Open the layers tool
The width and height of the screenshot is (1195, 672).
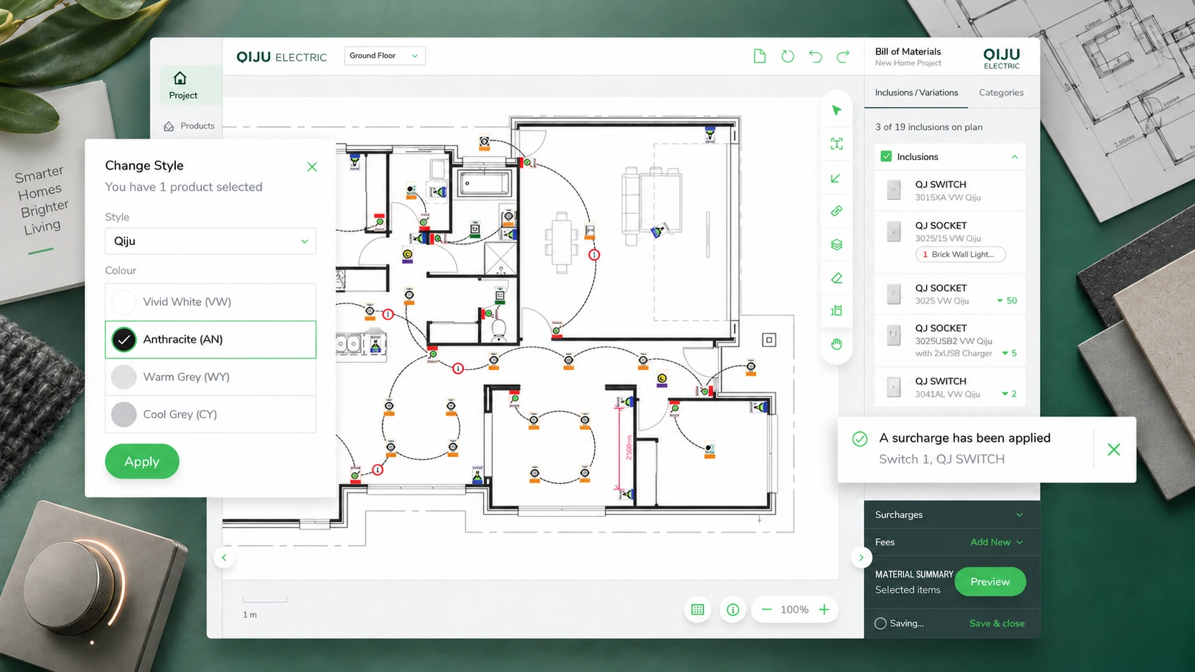[836, 244]
